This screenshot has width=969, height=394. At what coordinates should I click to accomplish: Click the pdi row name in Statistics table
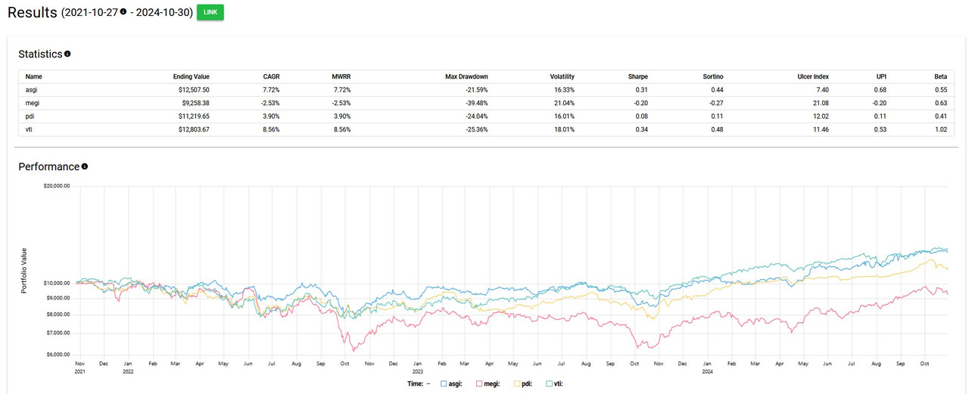30,116
